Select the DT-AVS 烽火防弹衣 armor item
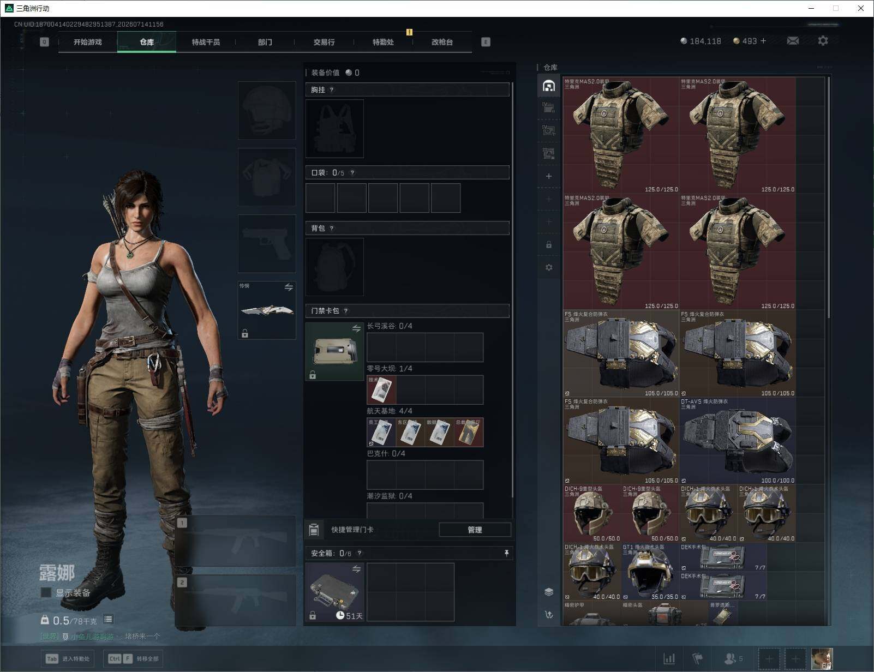 pyautogui.click(x=738, y=441)
